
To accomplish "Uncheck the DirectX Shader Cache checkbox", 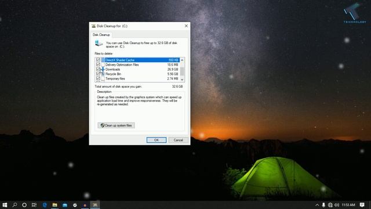I will [98, 60].
